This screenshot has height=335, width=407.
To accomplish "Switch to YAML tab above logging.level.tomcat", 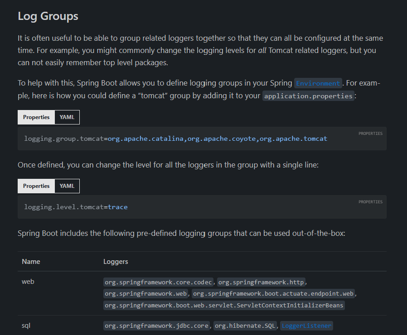I will pyautogui.click(x=67, y=186).
